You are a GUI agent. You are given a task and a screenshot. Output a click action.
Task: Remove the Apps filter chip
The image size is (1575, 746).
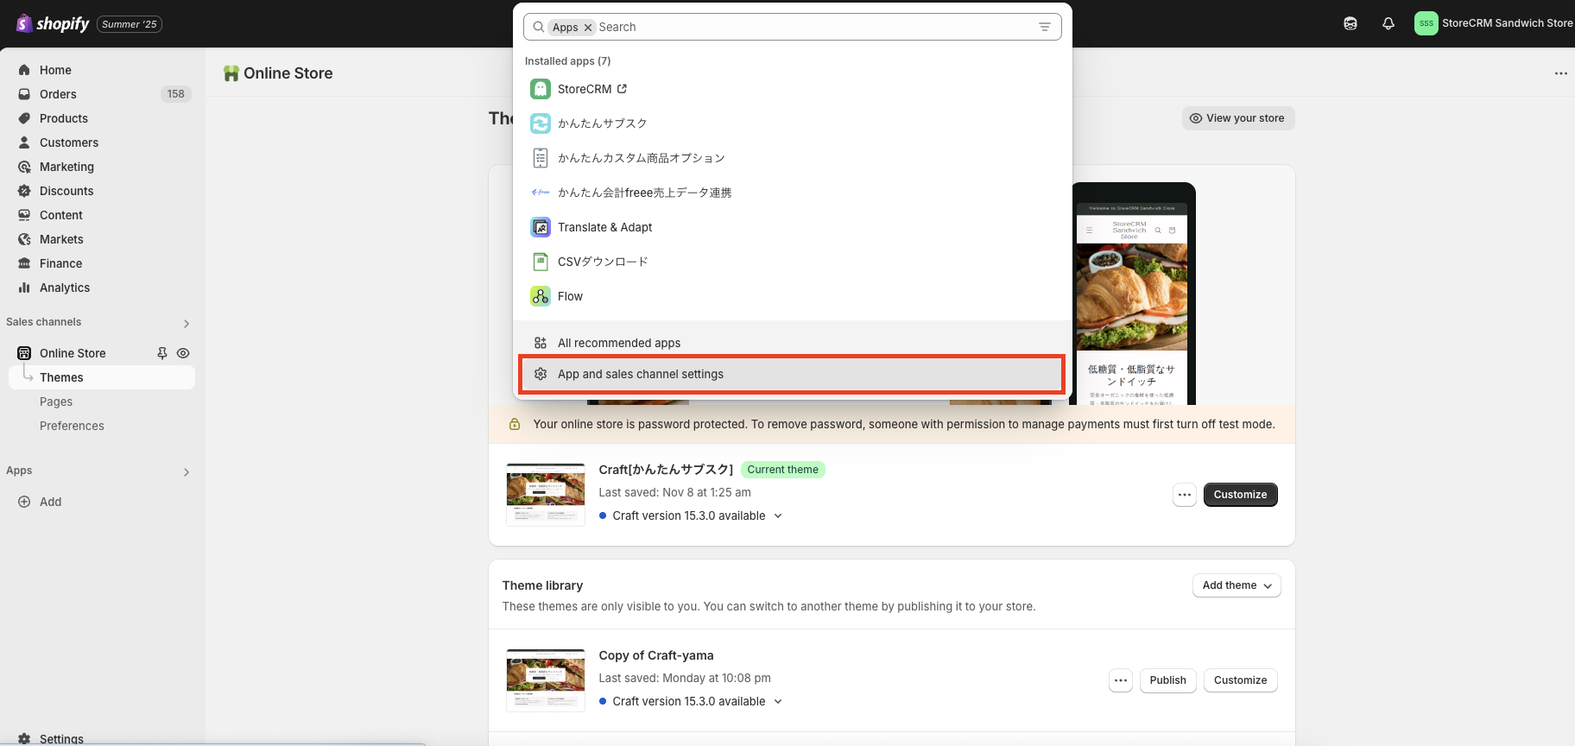point(588,28)
